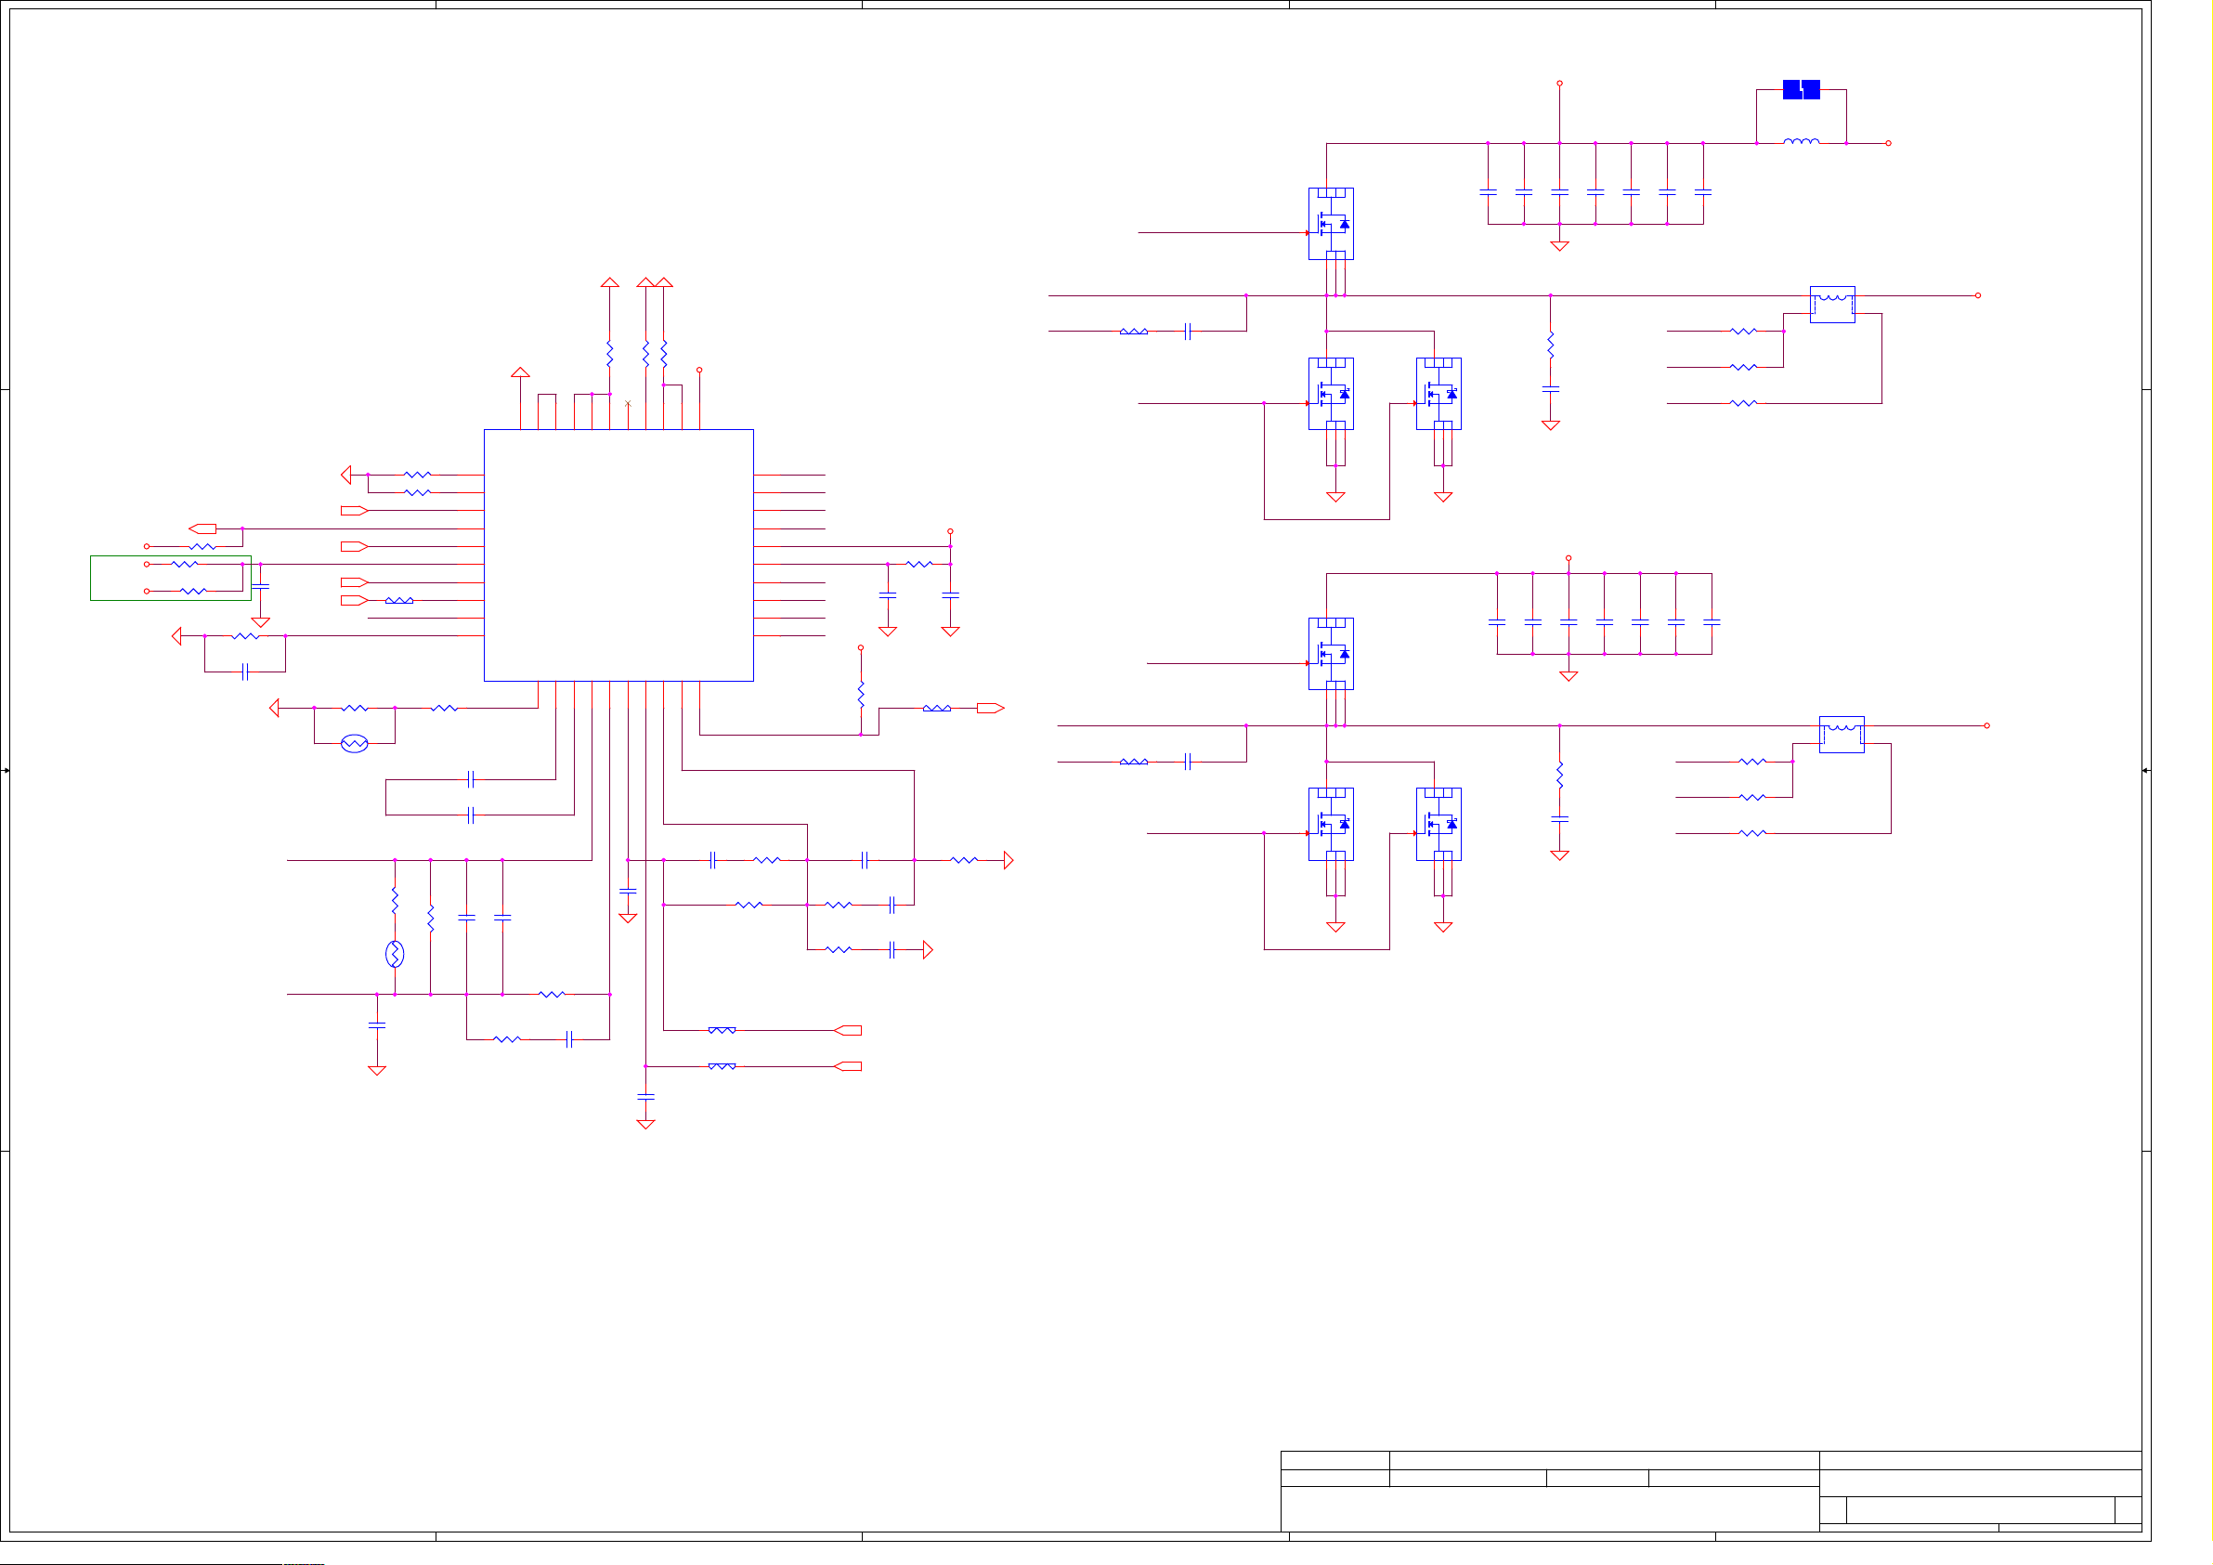Click the test point circle above the upper capacitor bank
The width and height of the screenshot is (2213, 1565).
pos(1559,83)
